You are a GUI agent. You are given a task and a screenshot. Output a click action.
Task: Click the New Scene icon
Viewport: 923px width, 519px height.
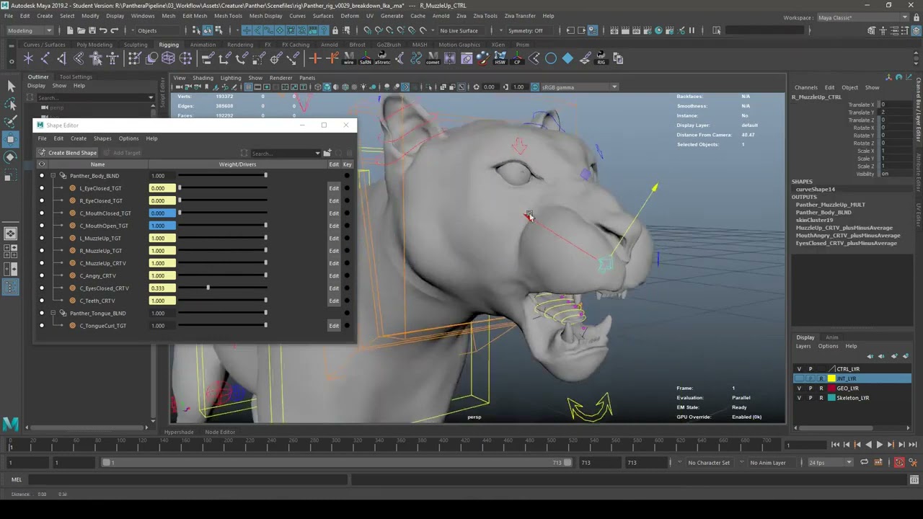tap(69, 30)
